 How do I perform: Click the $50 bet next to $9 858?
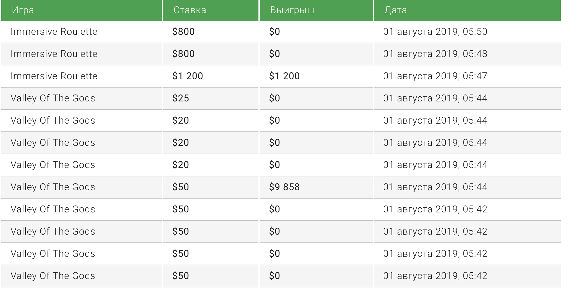[181, 187]
